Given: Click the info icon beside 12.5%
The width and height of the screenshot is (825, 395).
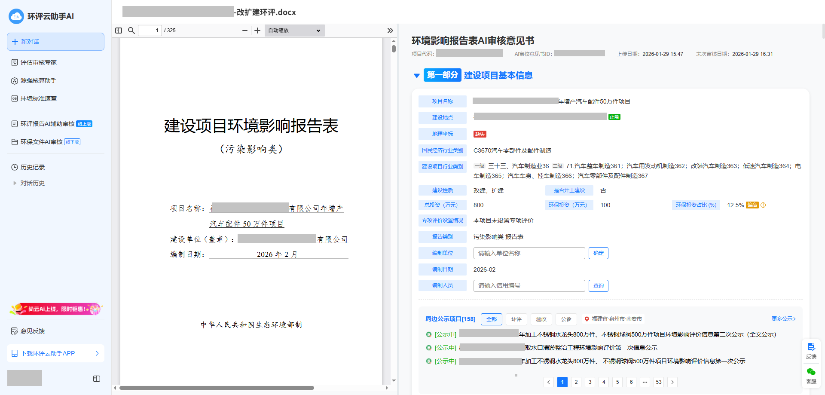Looking at the screenshot, I should pos(763,205).
